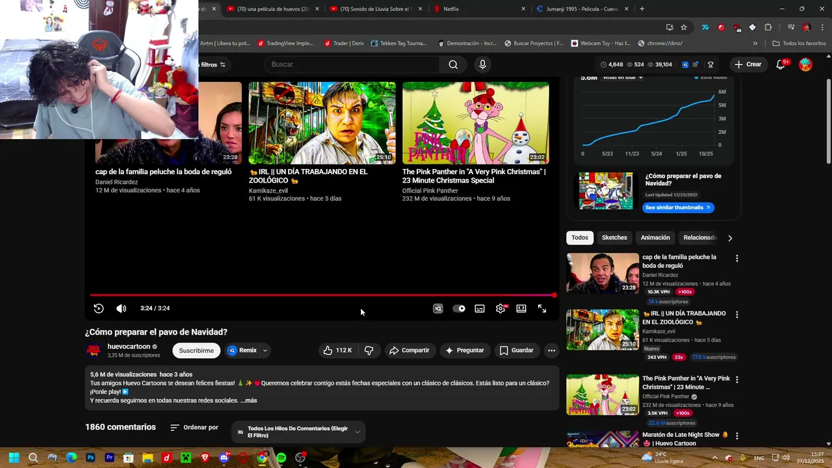Click the blue vidIQ icon in the stats bar
This screenshot has height=468, width=832.
685,64
